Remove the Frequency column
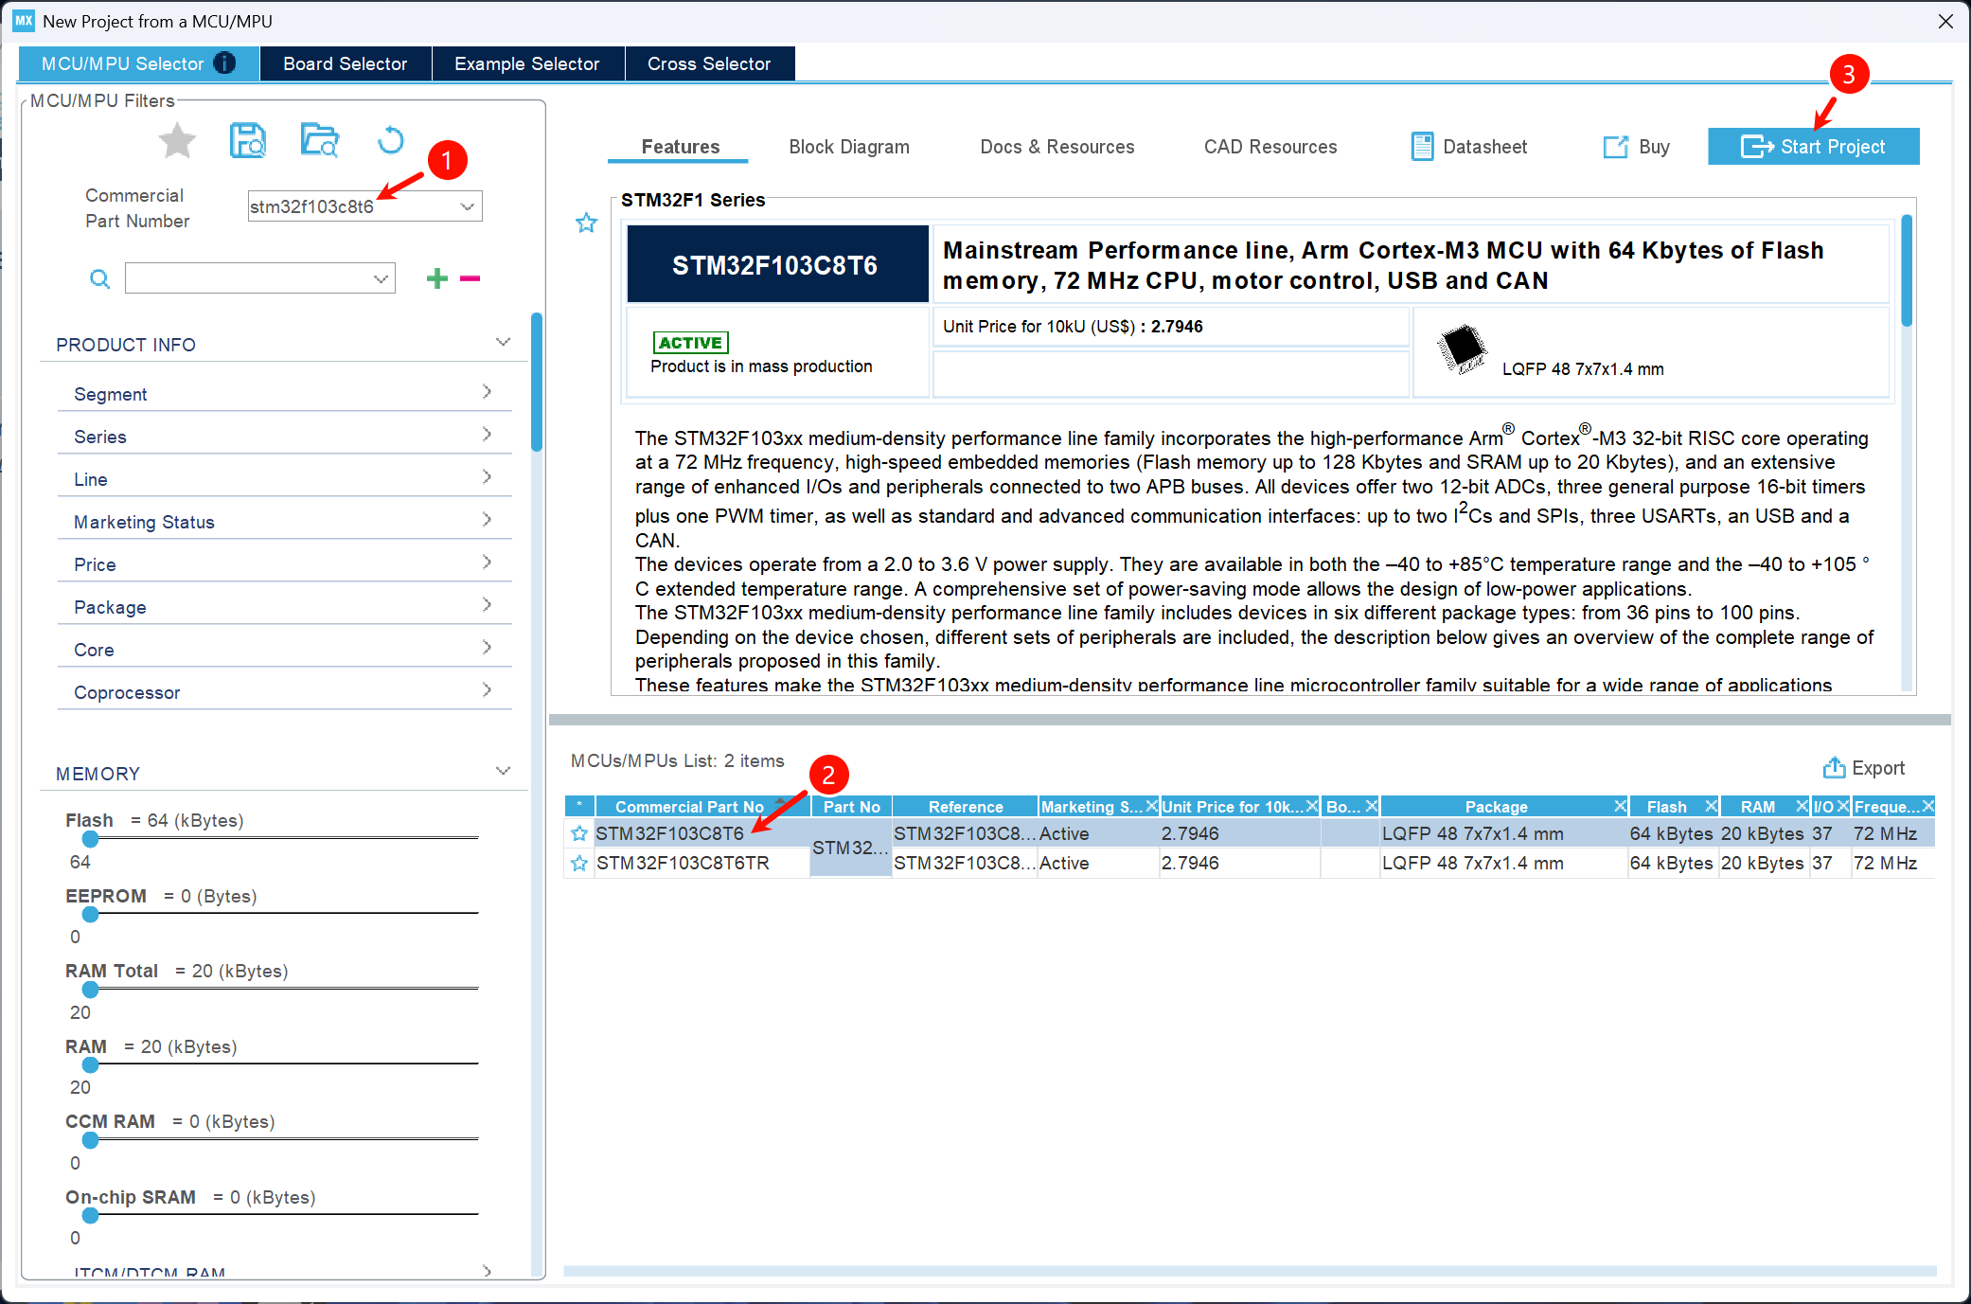 tap(1927, 806)
